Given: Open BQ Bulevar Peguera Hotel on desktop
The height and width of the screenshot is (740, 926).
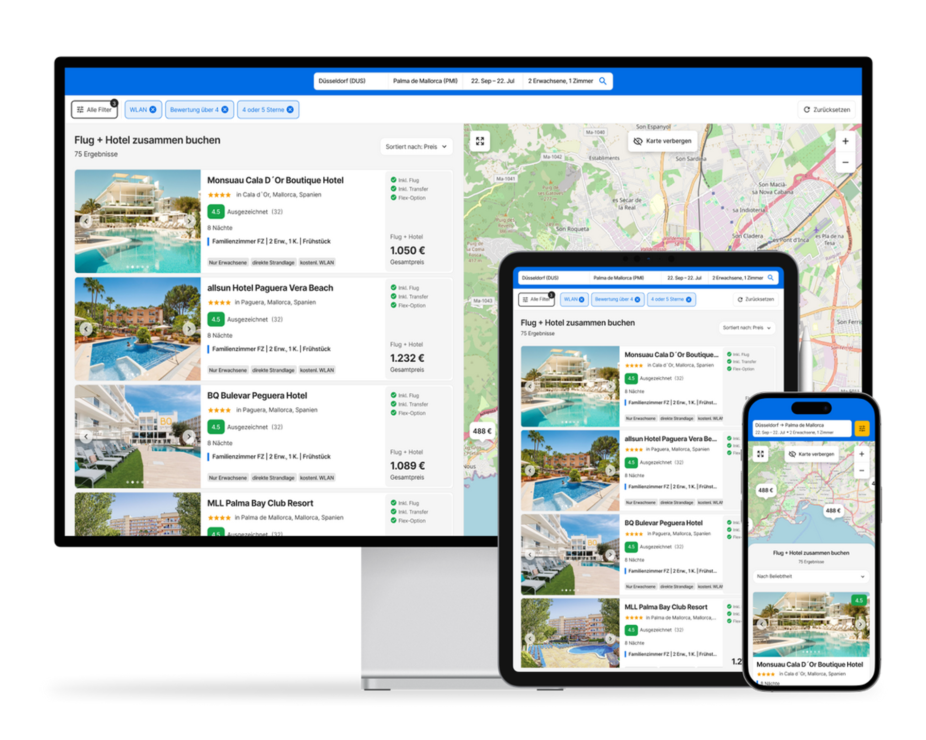Looking at the screenshot, I should [257, 395].
